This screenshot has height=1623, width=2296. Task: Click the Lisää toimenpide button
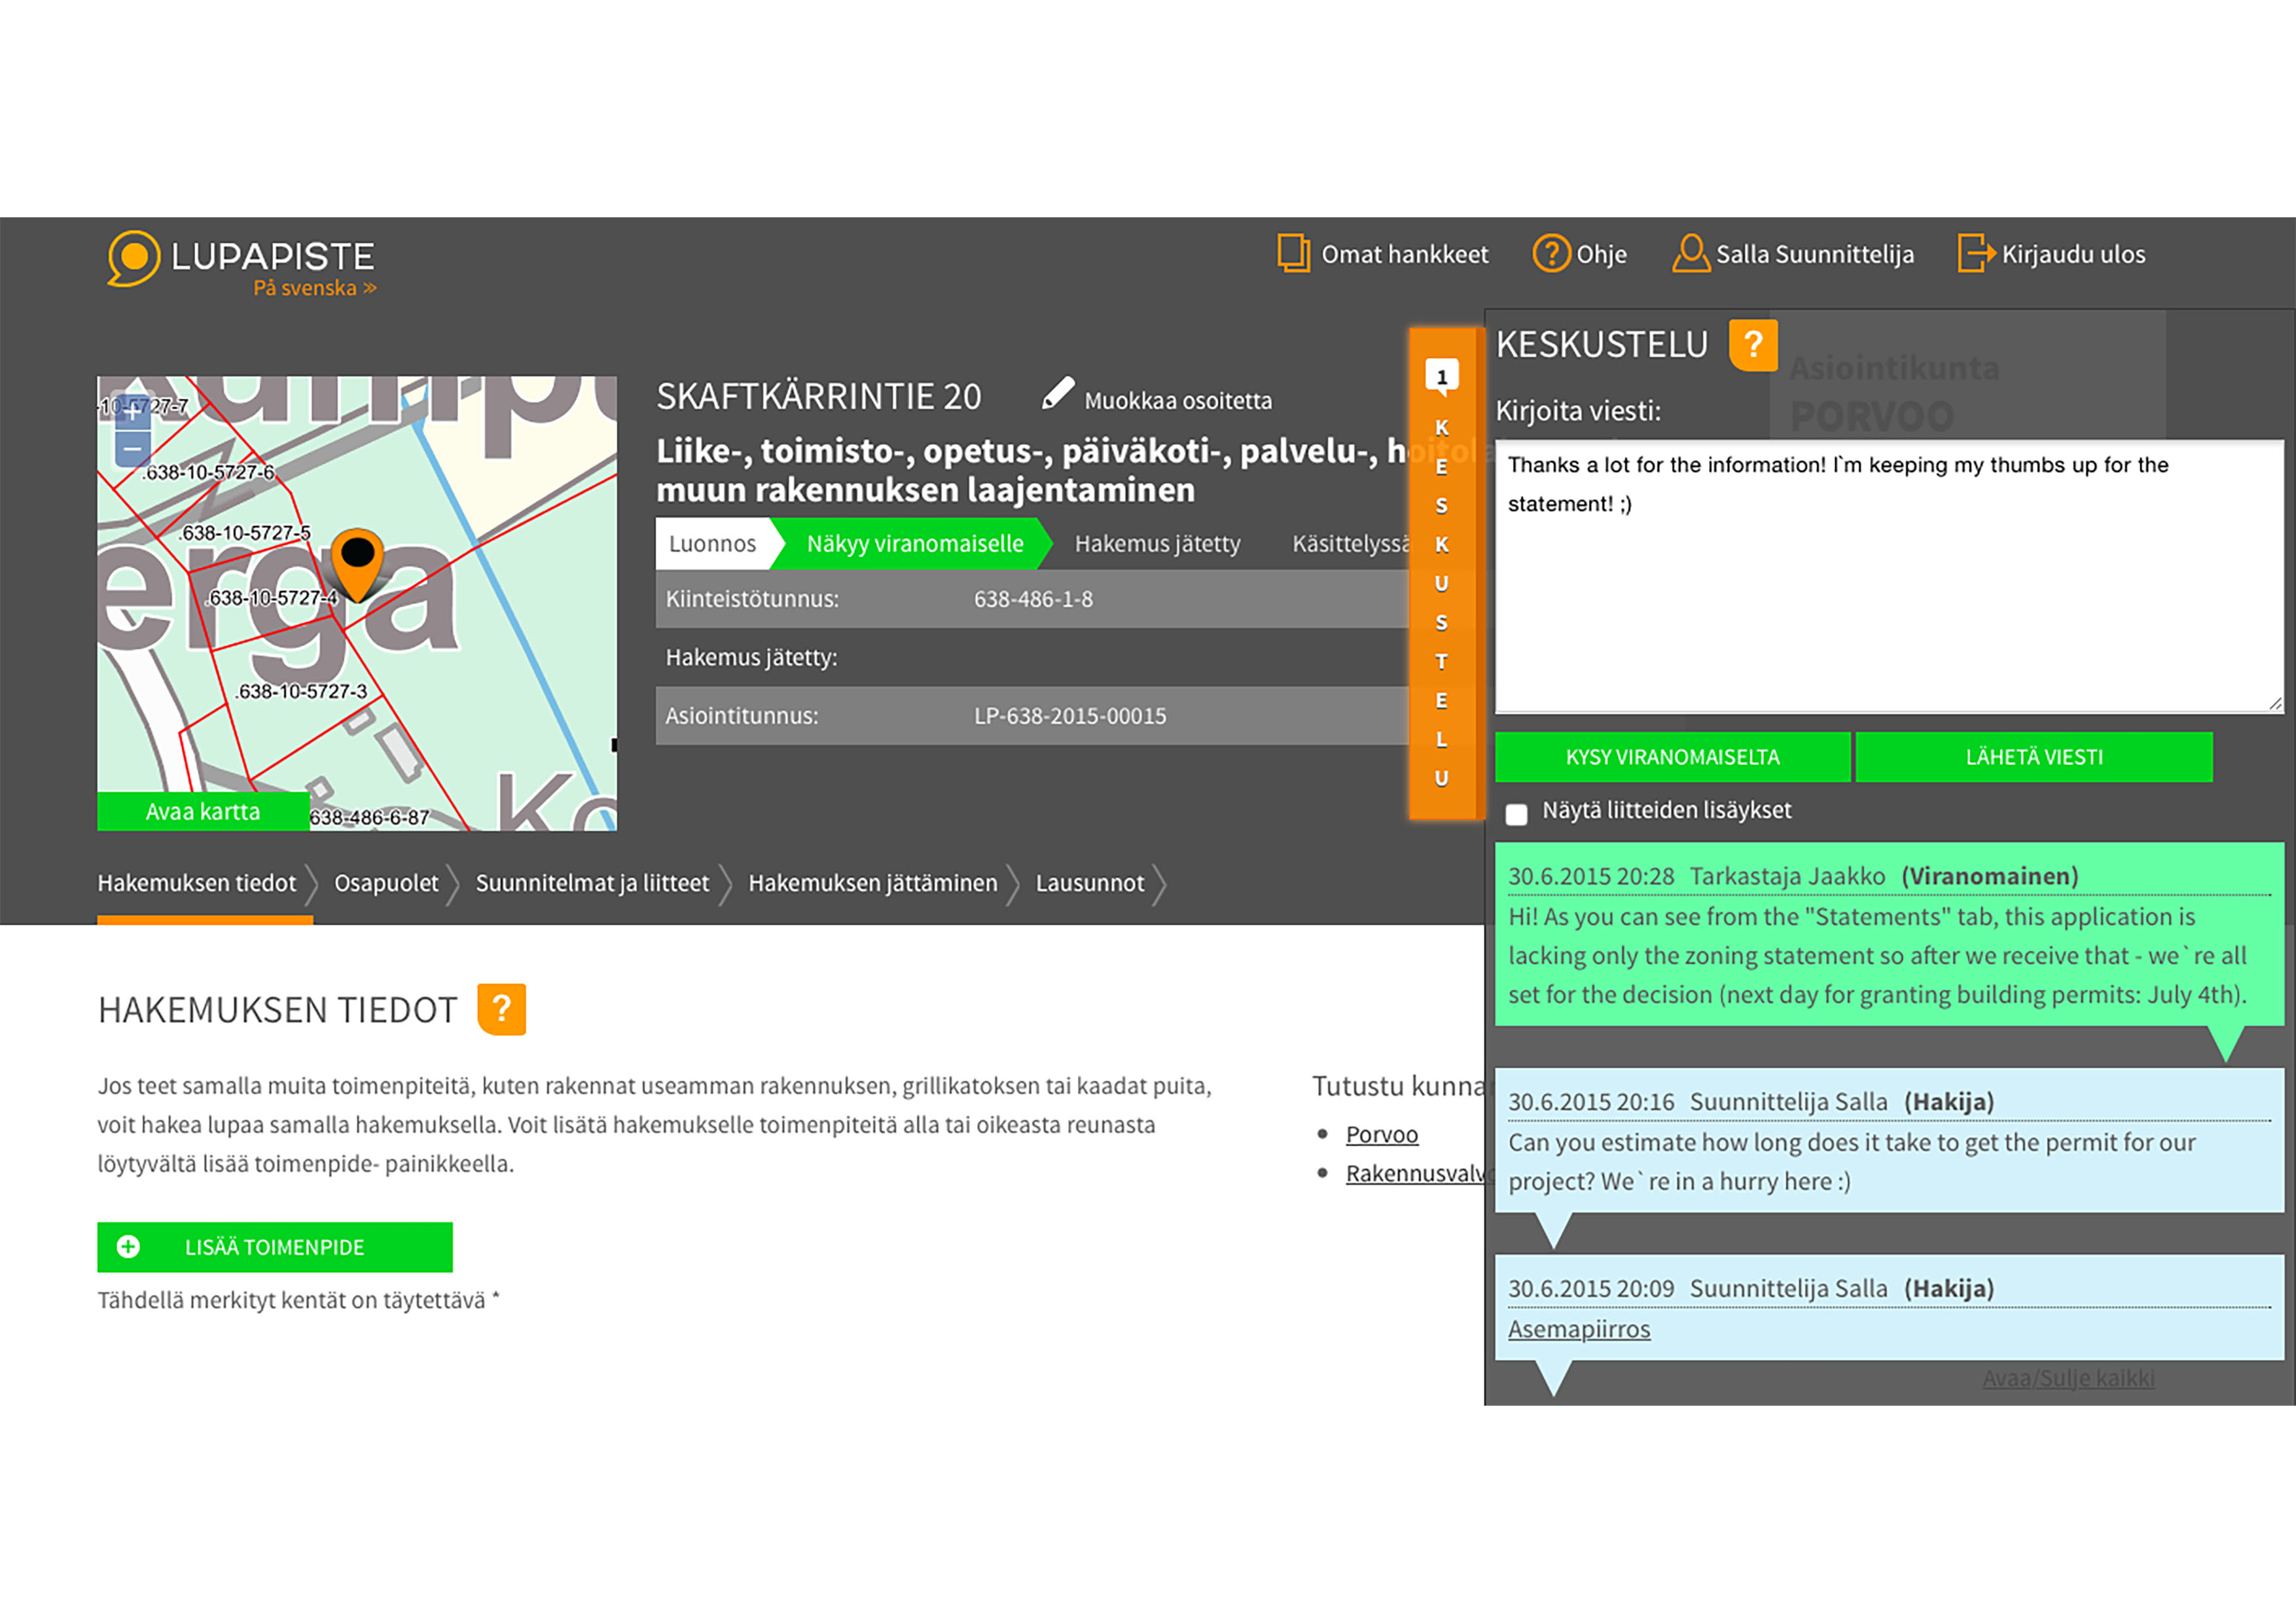274,1247
